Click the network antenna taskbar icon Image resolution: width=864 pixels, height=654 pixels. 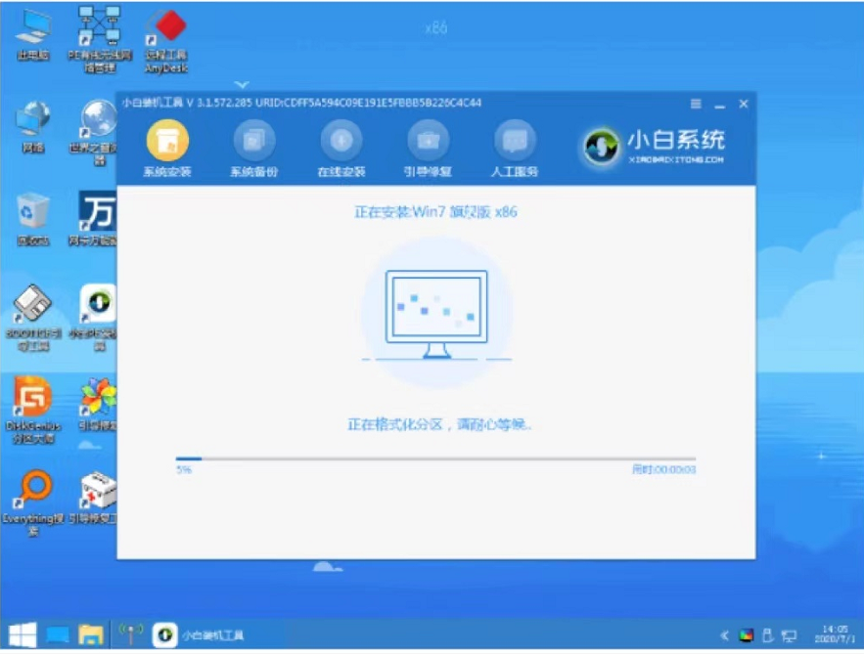[130, 634]
